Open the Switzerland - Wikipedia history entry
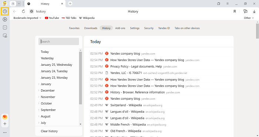 pyautogui.click(x=126, y=105)
